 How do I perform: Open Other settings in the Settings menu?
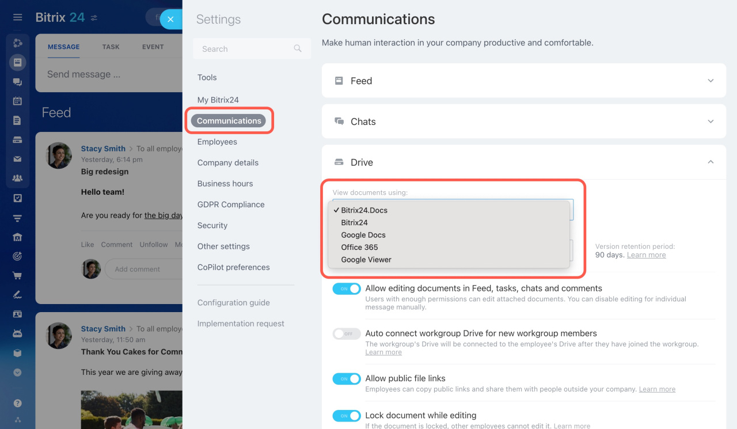223,246
